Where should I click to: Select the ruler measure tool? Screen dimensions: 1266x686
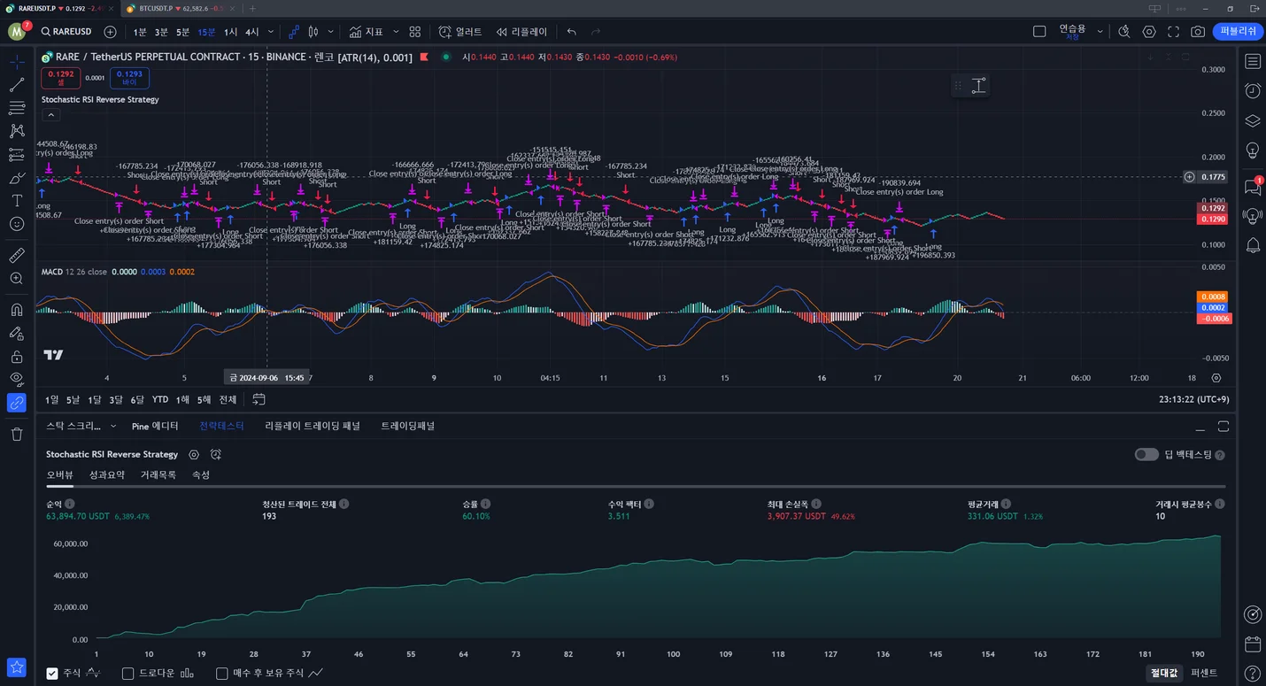click(x=17, y=255)
